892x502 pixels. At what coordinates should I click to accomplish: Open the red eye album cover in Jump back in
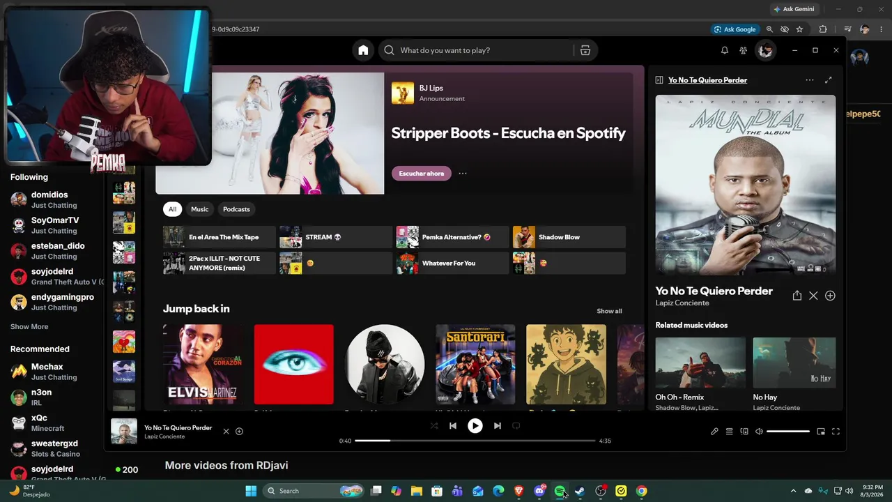[x=293, y=364]
